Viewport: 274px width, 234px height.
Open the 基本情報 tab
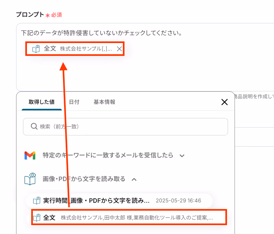(104, 102)
